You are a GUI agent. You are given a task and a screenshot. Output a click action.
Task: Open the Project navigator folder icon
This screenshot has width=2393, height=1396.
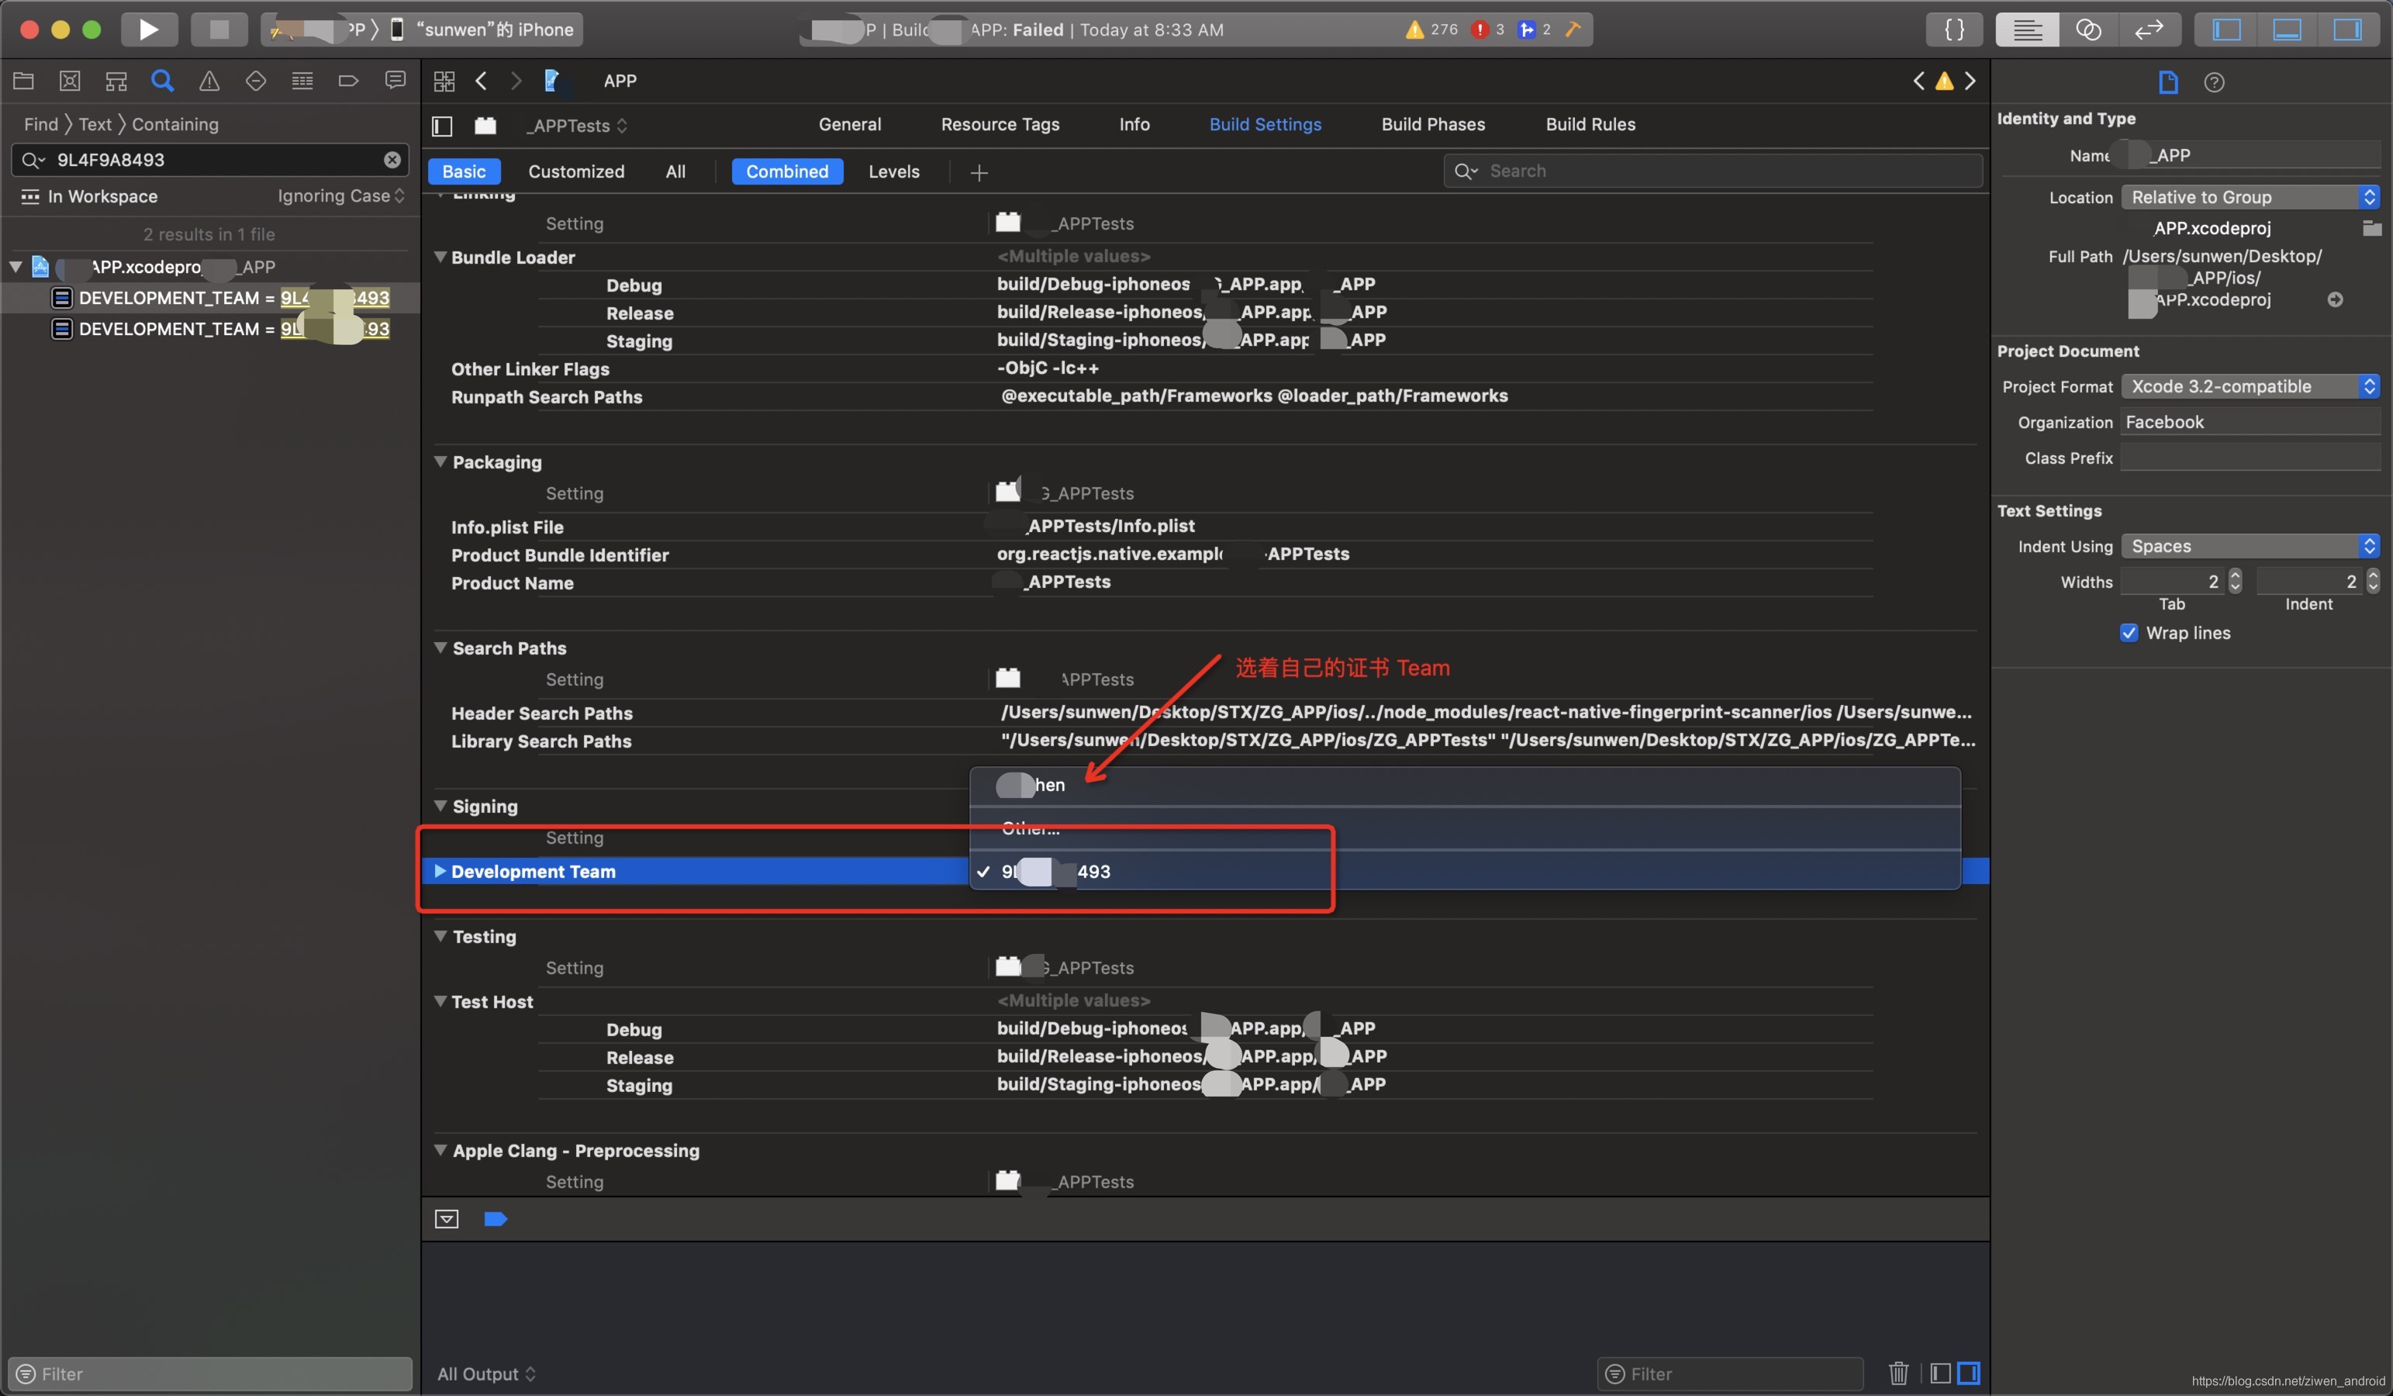click(24, 81)
